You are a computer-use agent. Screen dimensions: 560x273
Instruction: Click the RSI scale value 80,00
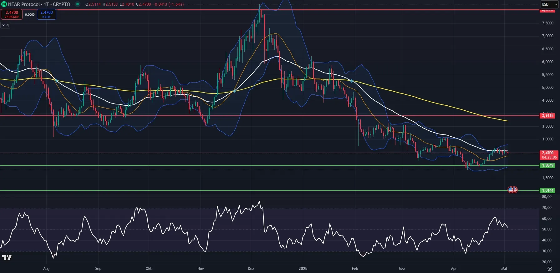point(547,197)
